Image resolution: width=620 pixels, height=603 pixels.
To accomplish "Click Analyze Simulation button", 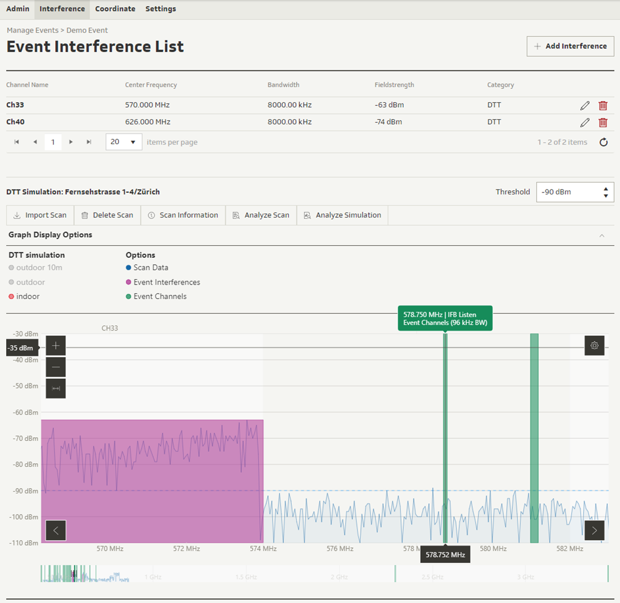I will pos(342,216).
